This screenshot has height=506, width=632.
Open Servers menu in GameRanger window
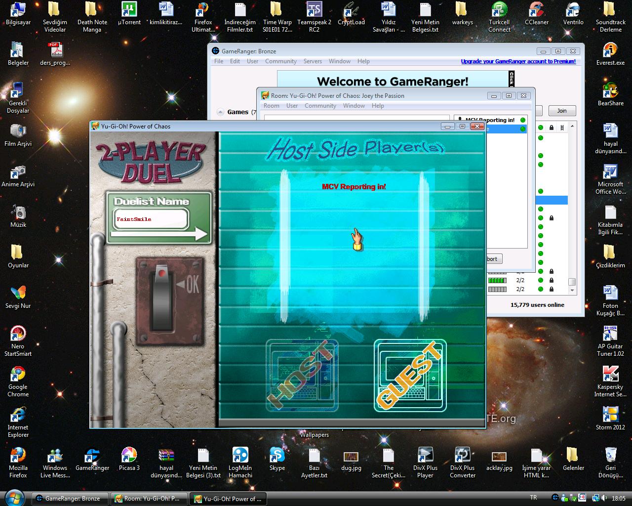[x=313, y=61]
